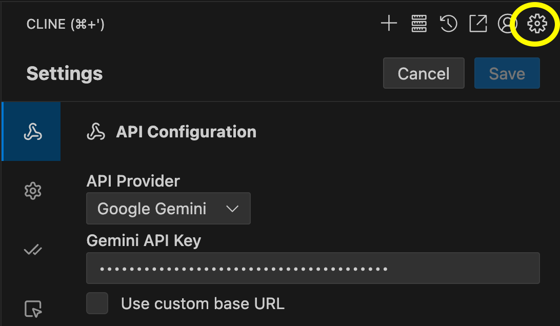Open task History clock icon
This screenshot has width=560, height=326.
[449, 24]
